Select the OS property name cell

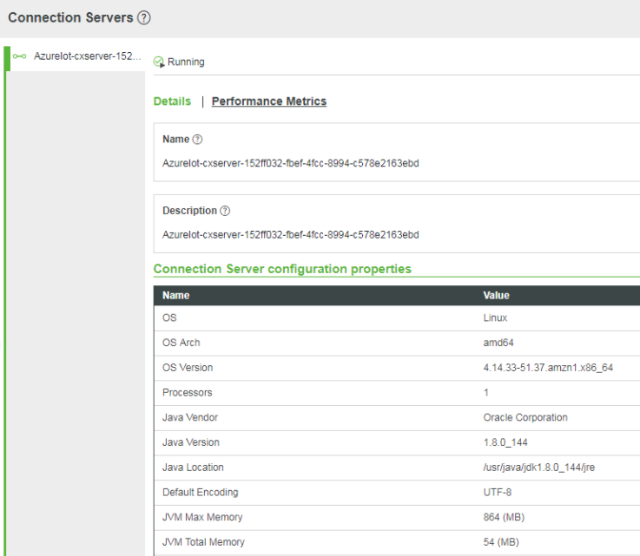tap(169, 318)
